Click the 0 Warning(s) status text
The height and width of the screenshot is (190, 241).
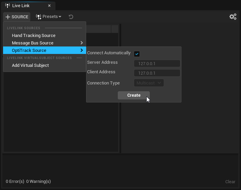38,182
